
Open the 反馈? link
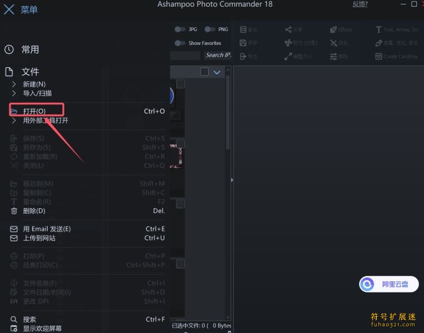click(360, 4)
